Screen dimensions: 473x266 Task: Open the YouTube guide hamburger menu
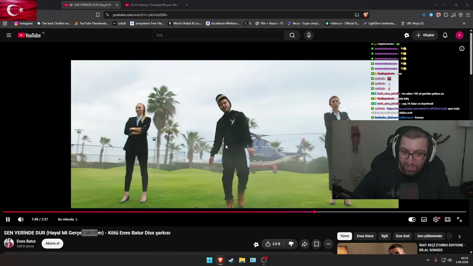9,35
